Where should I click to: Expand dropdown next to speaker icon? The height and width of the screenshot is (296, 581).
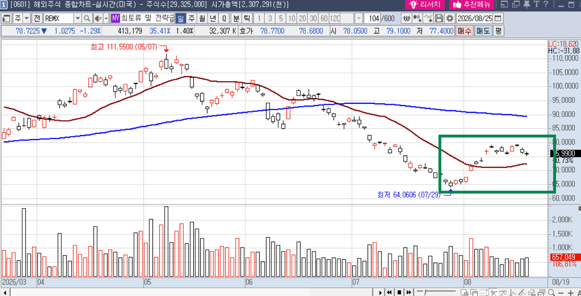point(106,19)
